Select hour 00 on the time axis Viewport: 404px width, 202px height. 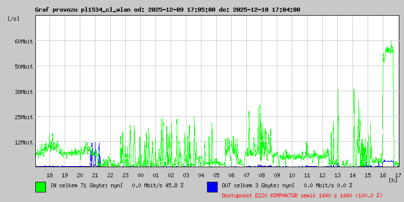(140, 175)
